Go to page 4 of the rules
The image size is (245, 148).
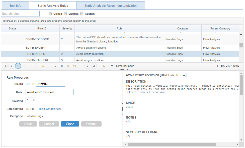tap(37, 66)
